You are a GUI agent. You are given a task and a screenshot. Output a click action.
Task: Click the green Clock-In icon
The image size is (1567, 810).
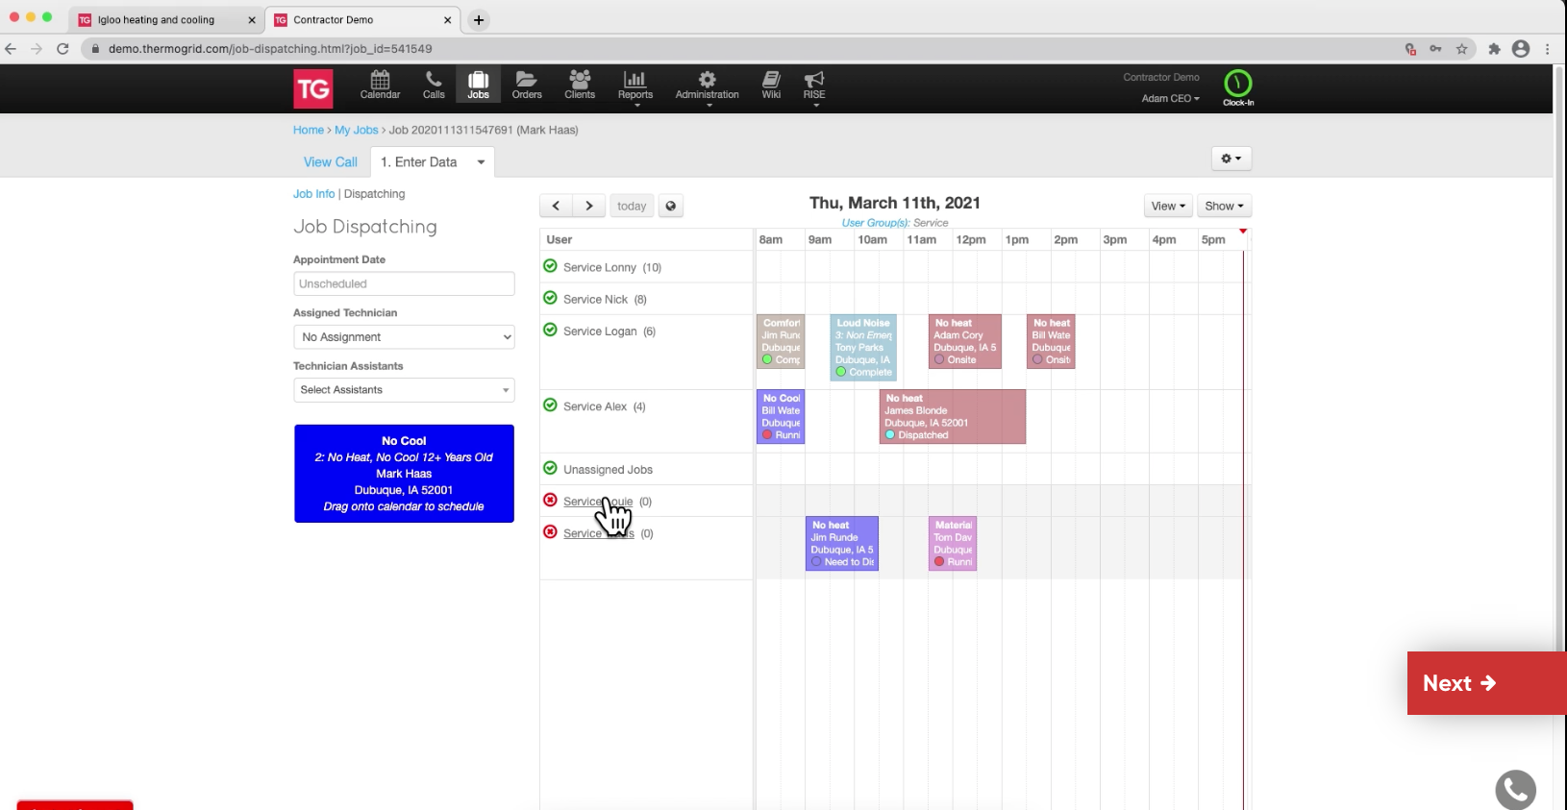(x=1238, y=87)
